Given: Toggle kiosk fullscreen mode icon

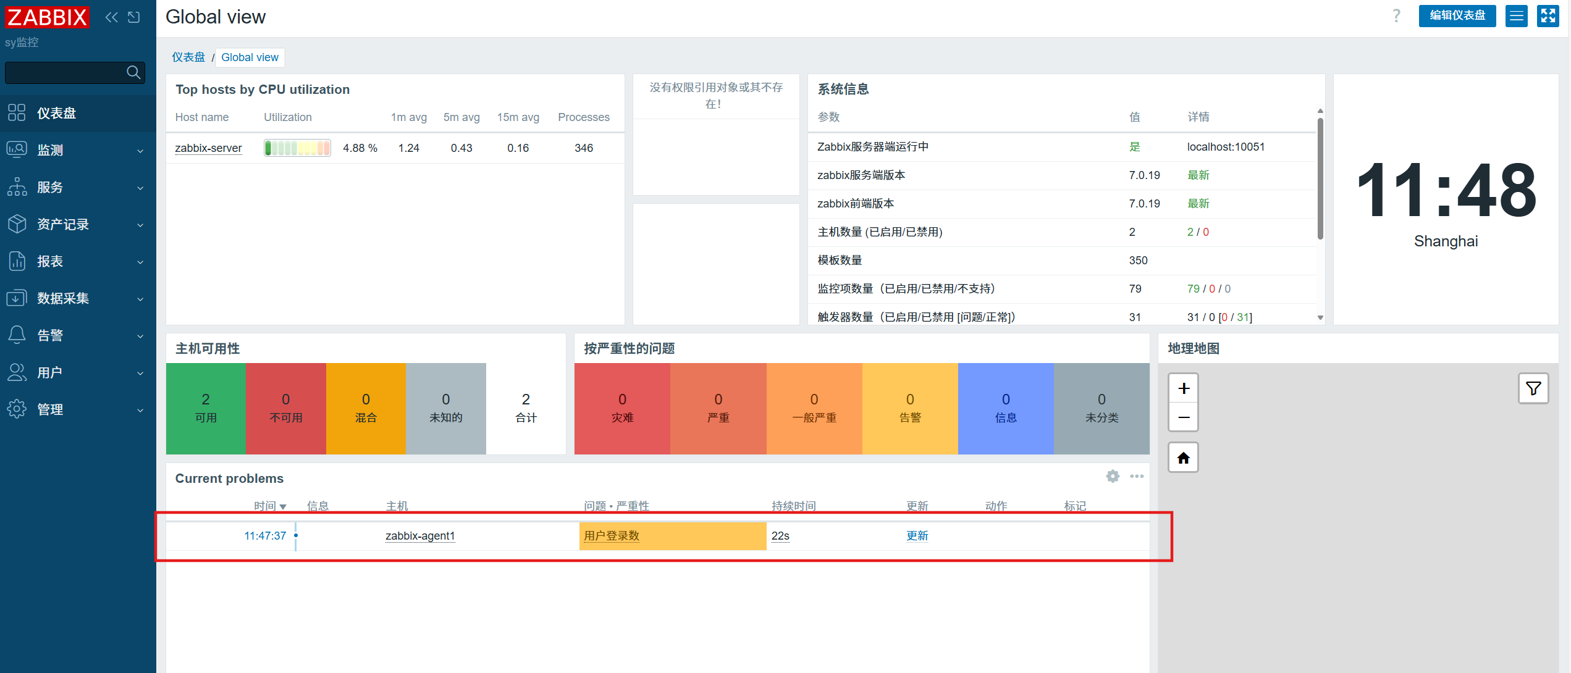Looking at the screenshot, I should coord(1548,16).
